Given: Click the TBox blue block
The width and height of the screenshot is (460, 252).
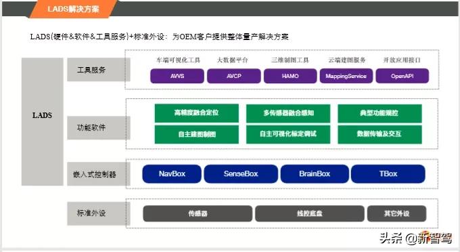Looking at the screenshot, I should click(388, 174).
